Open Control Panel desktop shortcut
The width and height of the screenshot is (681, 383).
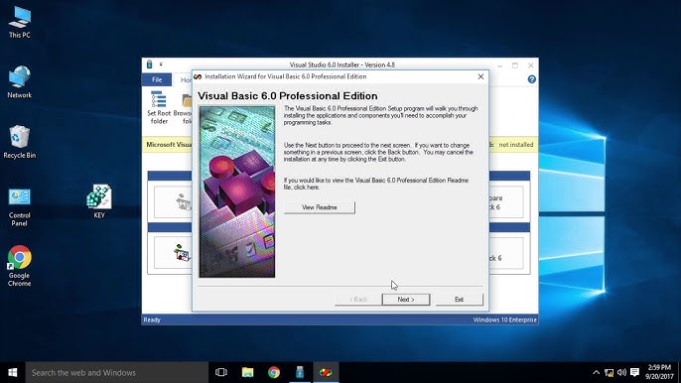[x=19, y=207]
